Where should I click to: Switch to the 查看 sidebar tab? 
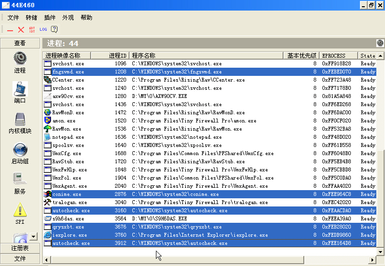tap(20, 43)
